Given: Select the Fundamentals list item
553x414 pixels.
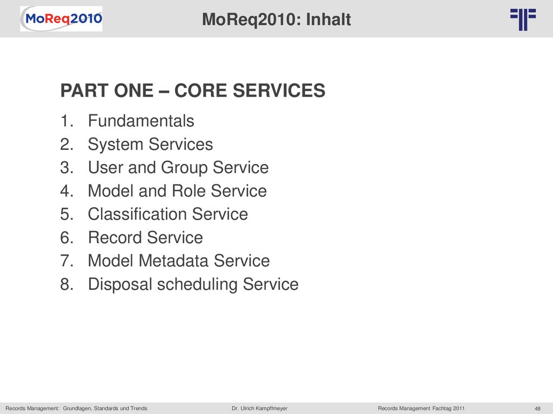Looking at the screenshot, I should tap(141, 121).
